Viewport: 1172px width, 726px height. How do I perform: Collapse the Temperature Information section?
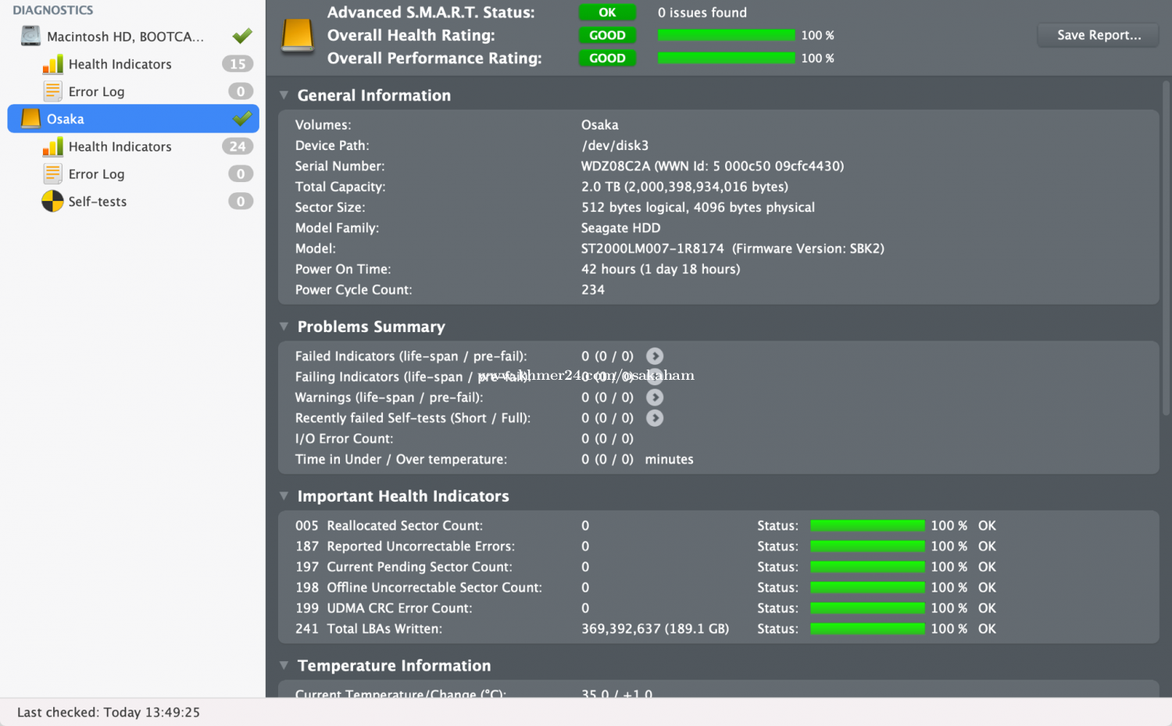pyautogui.click(x=284, y=666)
